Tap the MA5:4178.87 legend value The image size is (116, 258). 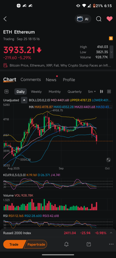[x=44, y=107]
